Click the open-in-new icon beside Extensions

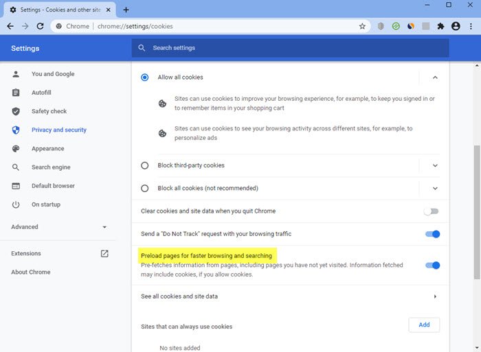(104, 254)
